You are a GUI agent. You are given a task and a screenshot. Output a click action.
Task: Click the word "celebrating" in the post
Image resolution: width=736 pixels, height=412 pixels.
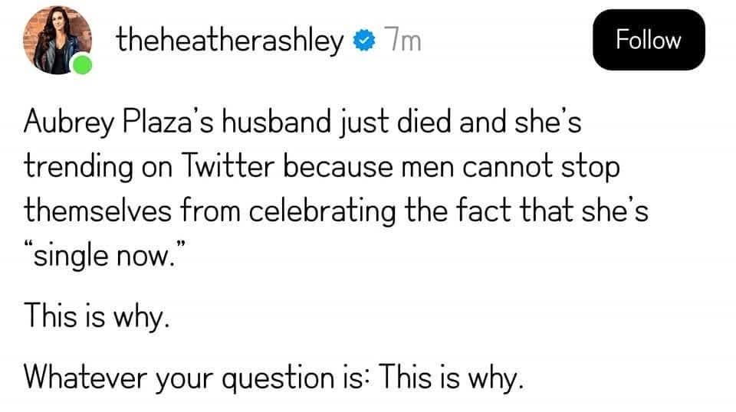point(323,212)
